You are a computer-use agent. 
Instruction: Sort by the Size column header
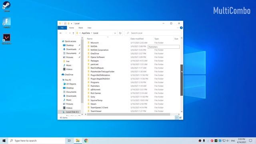[176, 39]
